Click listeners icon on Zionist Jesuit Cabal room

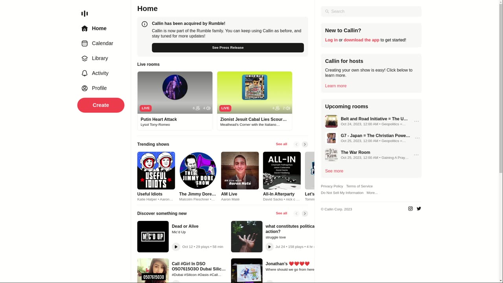coord(277,108)
